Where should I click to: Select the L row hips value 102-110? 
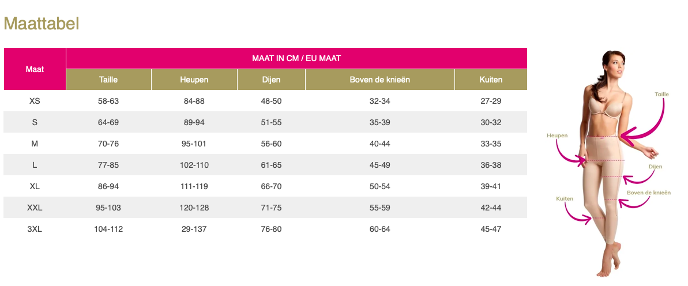tap(194, 165)
